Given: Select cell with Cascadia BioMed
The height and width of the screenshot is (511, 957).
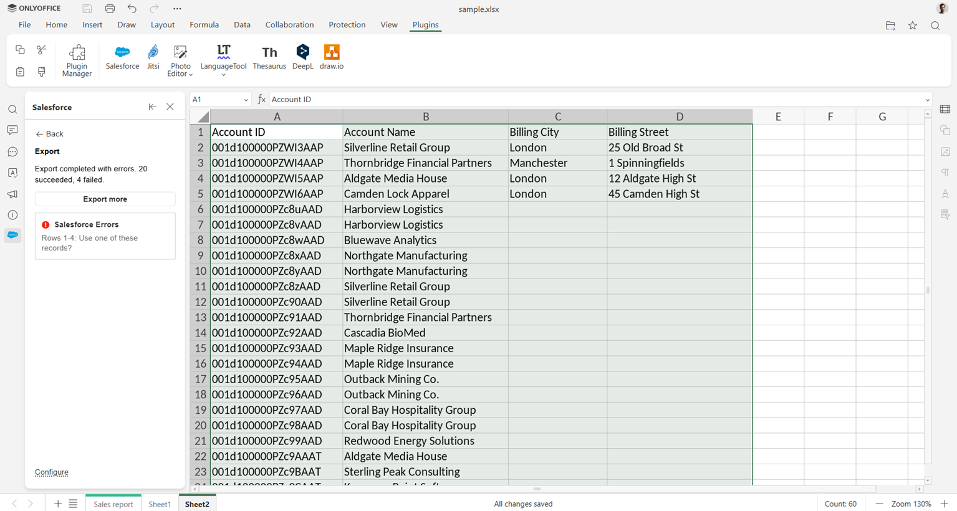Looking at the screenshot, I should tap(426, 333).
